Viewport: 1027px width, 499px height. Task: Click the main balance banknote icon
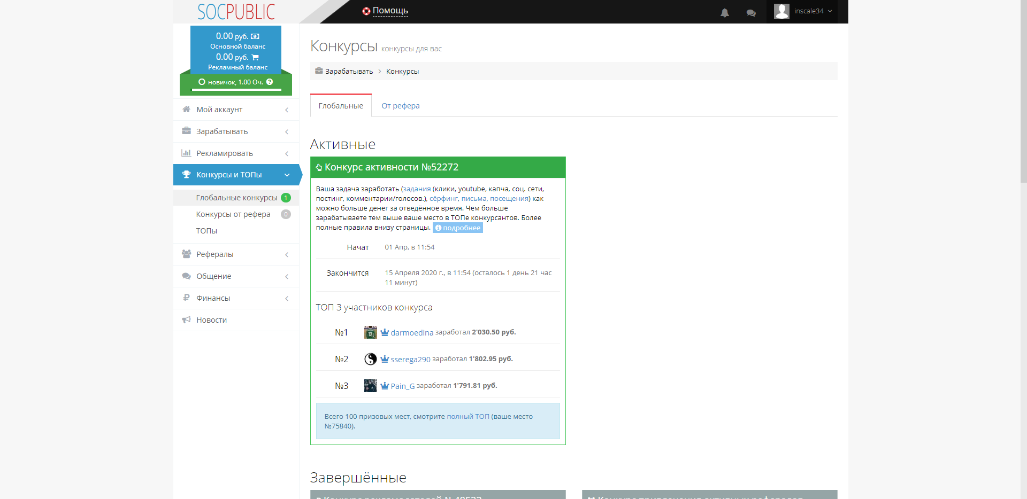pos(255,36)
